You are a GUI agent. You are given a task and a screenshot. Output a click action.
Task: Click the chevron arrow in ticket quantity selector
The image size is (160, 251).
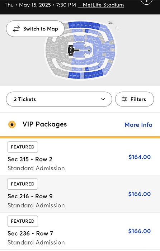click(103, 99)
